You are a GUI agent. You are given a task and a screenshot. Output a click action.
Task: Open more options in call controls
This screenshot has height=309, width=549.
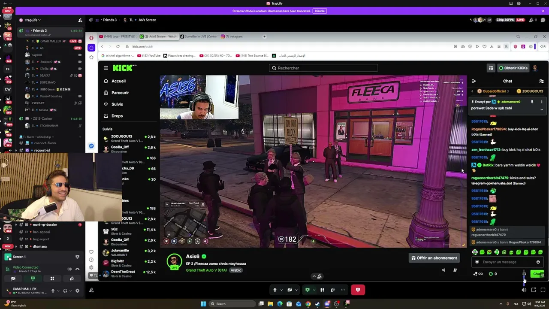point(343,290)
